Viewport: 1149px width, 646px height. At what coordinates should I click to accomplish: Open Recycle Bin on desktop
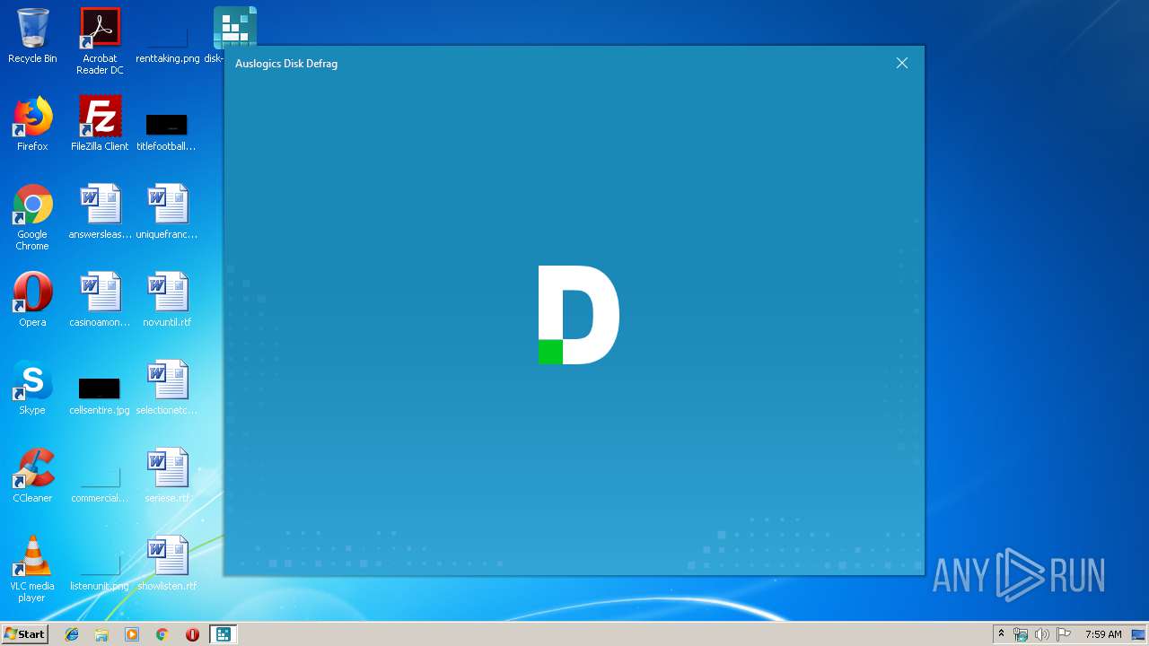tap(32, 36)
